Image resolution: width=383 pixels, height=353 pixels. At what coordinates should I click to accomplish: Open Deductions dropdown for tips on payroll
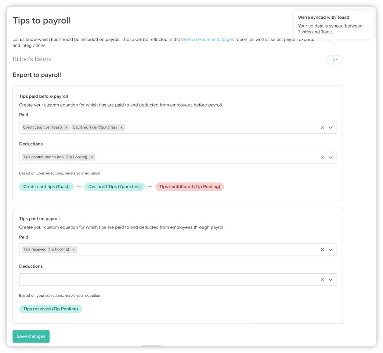(330, 280)
